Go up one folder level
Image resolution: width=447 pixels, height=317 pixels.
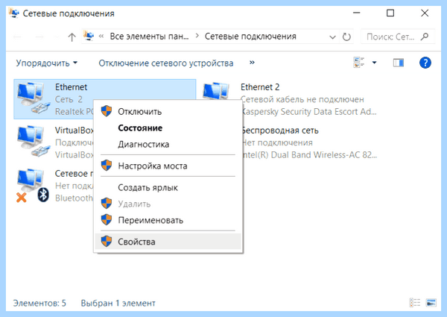click(x=72, y=37)
